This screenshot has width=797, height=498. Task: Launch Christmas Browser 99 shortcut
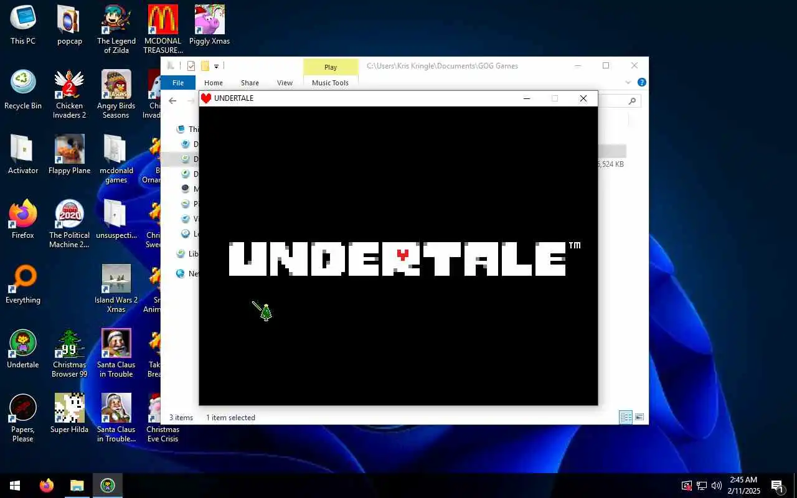(69, 354)
